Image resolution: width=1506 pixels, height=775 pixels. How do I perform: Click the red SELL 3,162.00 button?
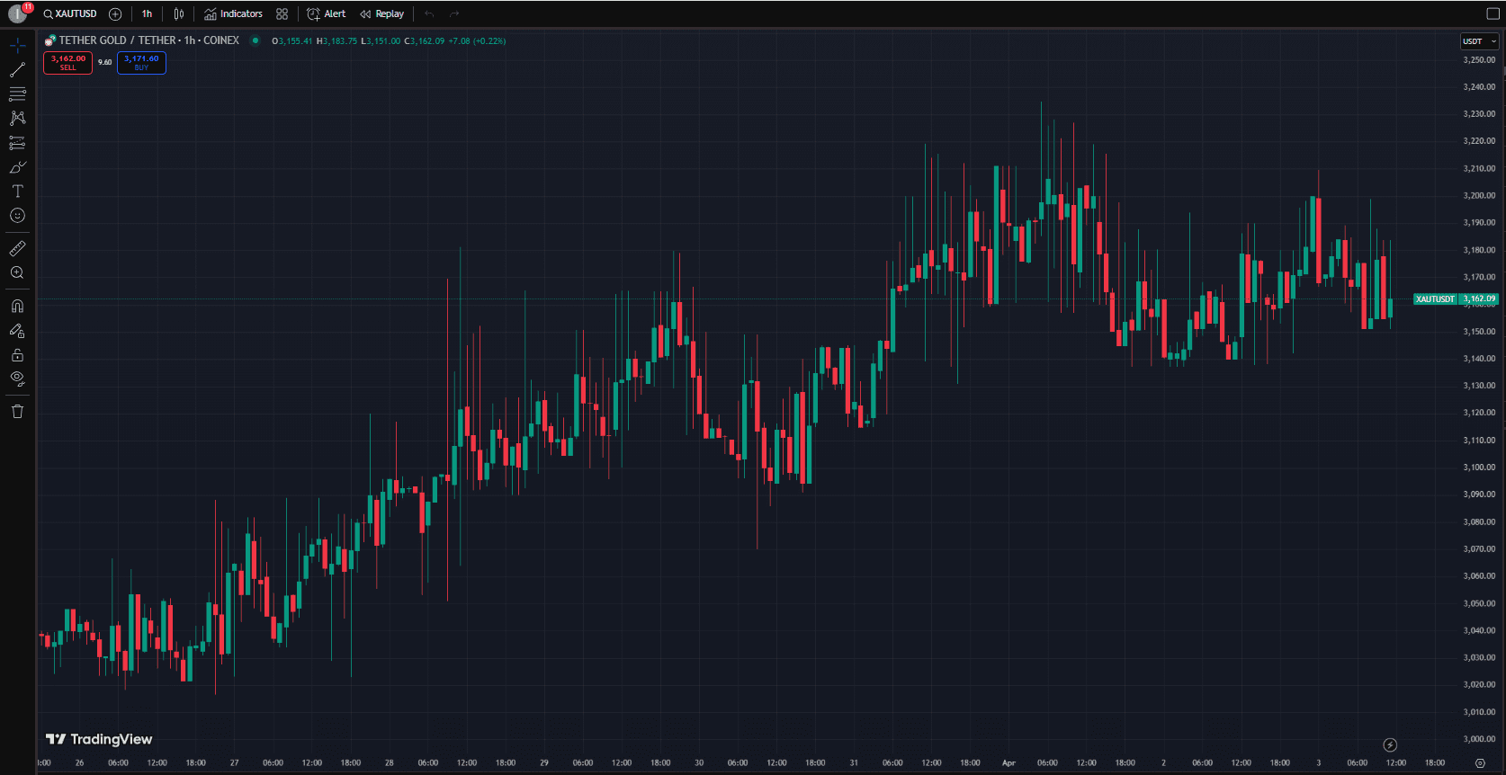(x=67, y=63)
